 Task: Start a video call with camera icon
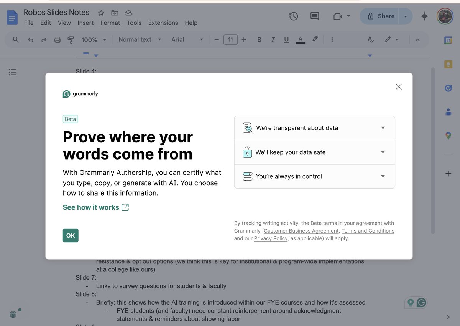[x=337, y=16]
